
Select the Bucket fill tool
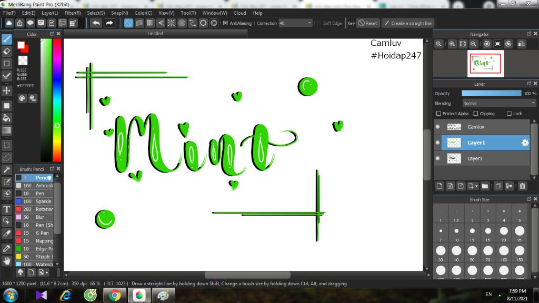6,118
